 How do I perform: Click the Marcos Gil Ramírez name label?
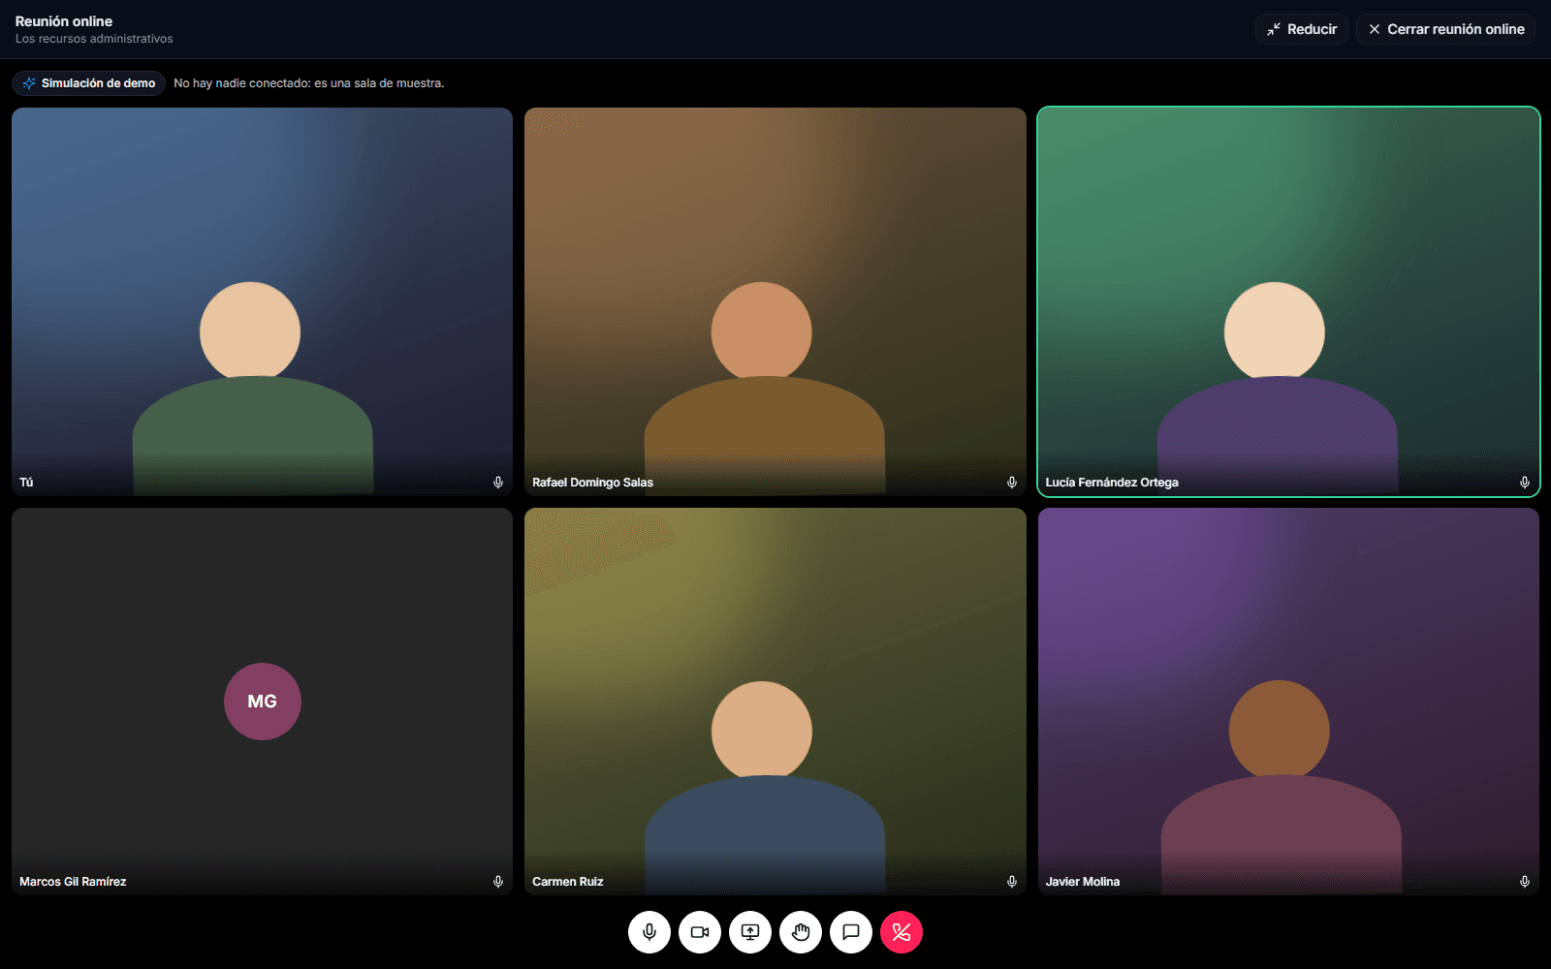(73, 882)
